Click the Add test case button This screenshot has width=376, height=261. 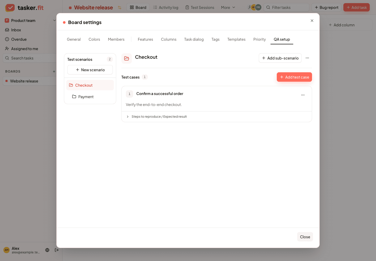tap(294, 77)
